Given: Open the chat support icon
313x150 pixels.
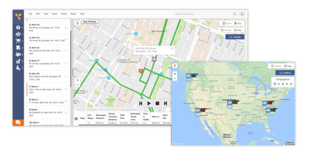Looking at the screenshot, I should 18,122.
